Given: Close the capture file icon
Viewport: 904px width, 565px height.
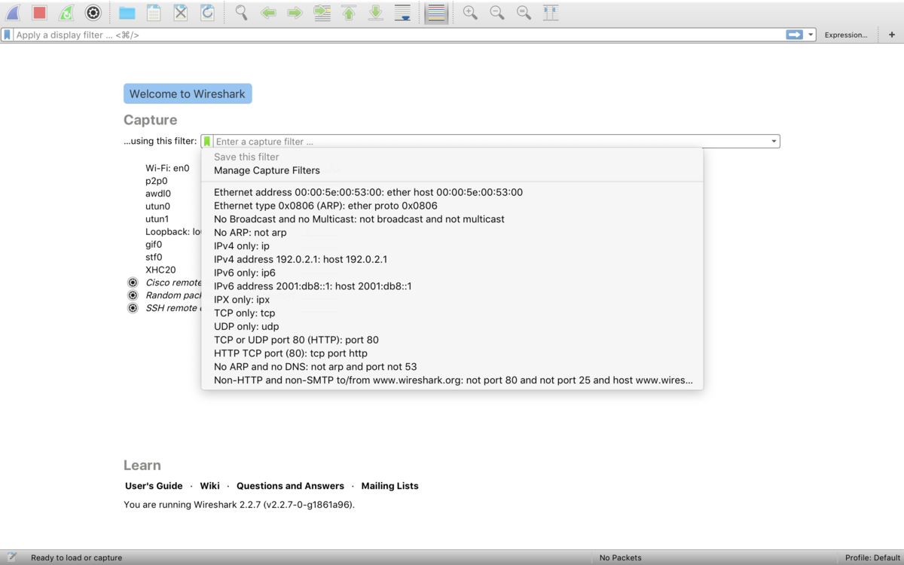Looking at the screenshot, I should (181, 13).
